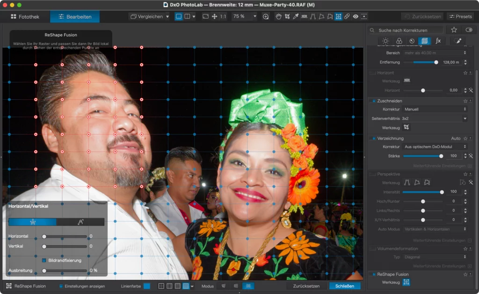Select the Hand pan tool

278,16
